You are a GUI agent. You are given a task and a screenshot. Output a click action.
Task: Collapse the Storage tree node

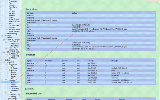pyautogui.click(x=2, y=36)
